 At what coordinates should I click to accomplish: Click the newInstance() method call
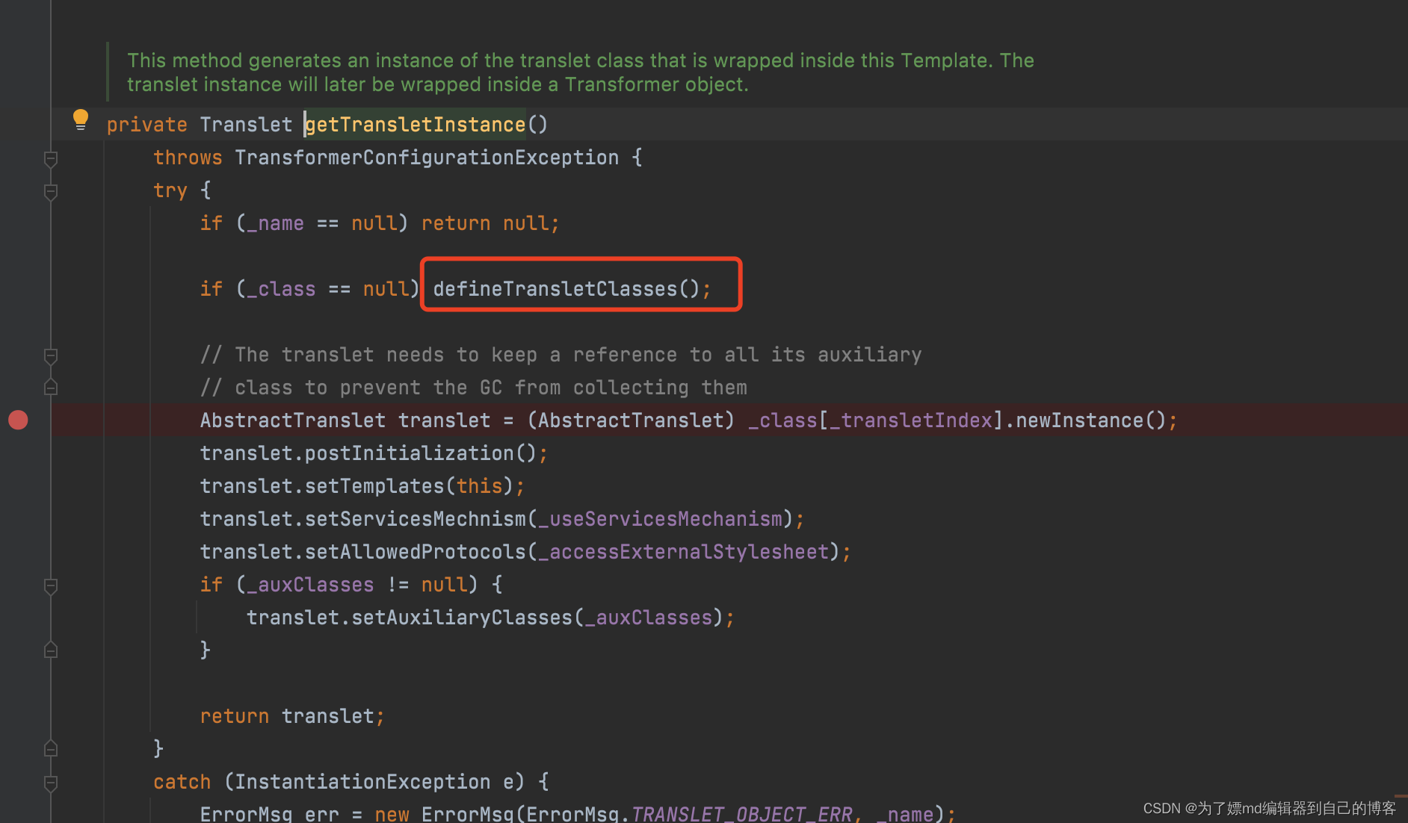[x=1091, y=420]
